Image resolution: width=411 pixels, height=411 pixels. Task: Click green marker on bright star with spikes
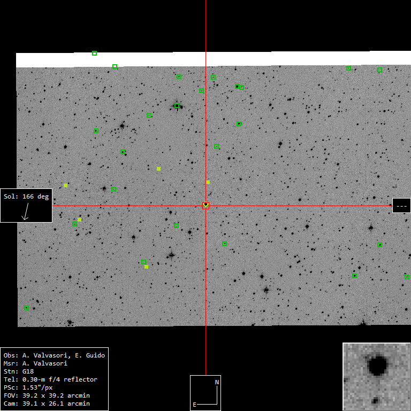click(x=177, y=106)
